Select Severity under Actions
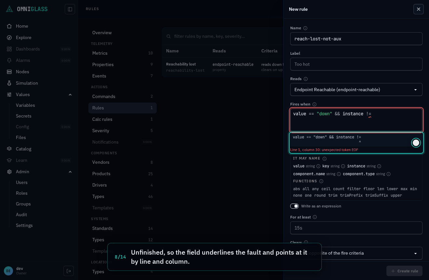 click(x=123, y=131)
